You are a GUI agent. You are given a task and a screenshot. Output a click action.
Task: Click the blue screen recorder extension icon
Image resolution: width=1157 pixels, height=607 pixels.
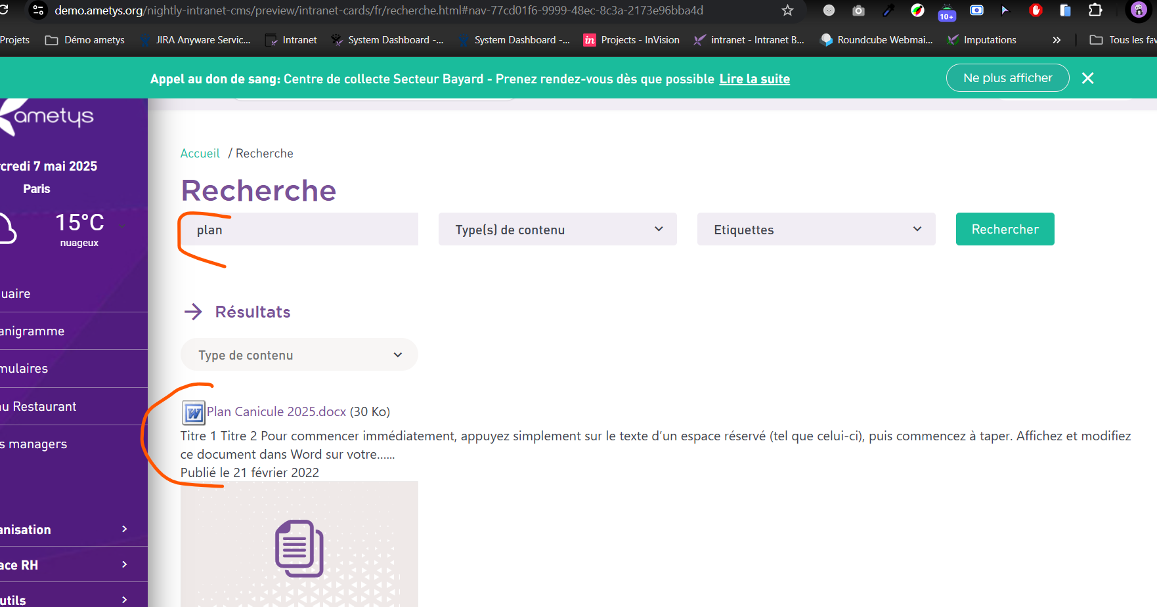point(976,10)
